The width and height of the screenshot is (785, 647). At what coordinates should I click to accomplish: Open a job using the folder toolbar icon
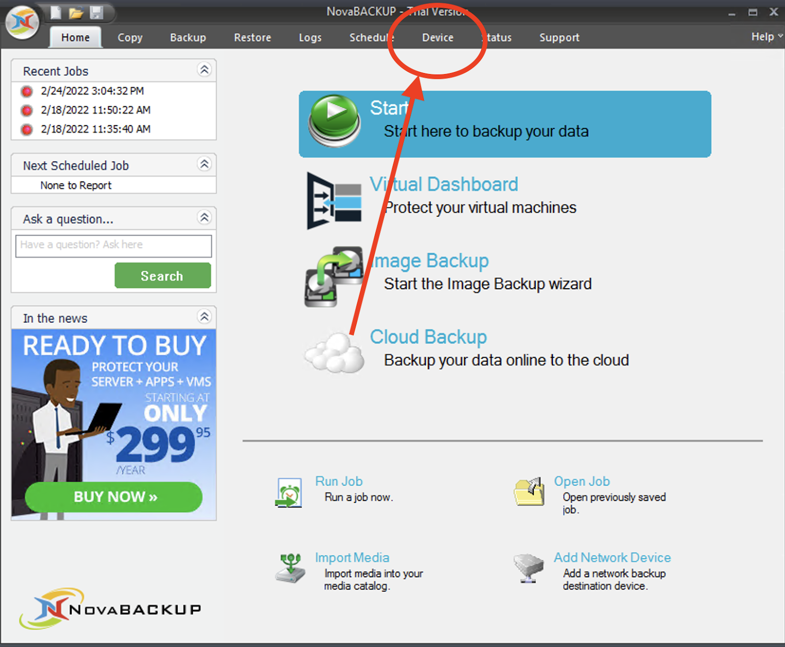click(76, 13)
